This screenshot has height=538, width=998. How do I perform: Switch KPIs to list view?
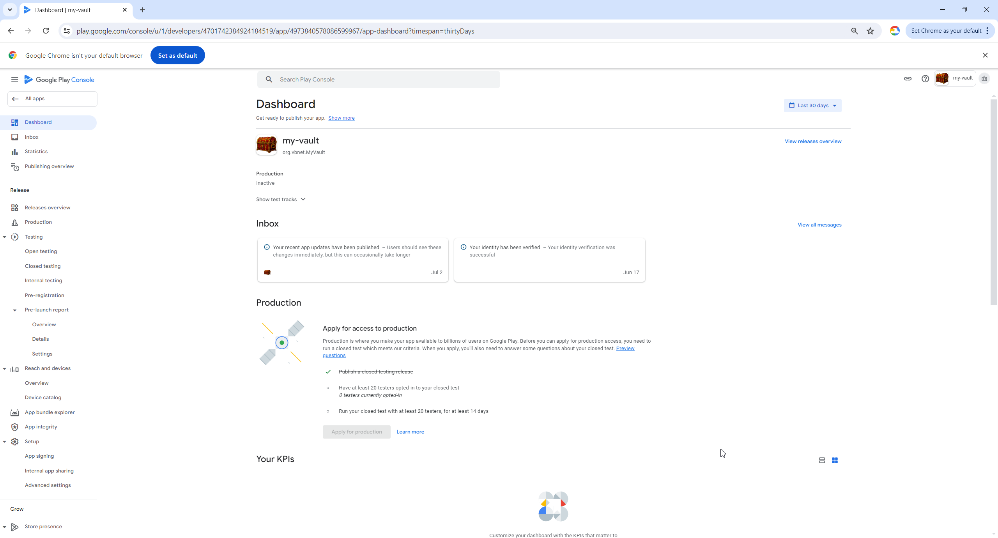click(x=822, y=460)
